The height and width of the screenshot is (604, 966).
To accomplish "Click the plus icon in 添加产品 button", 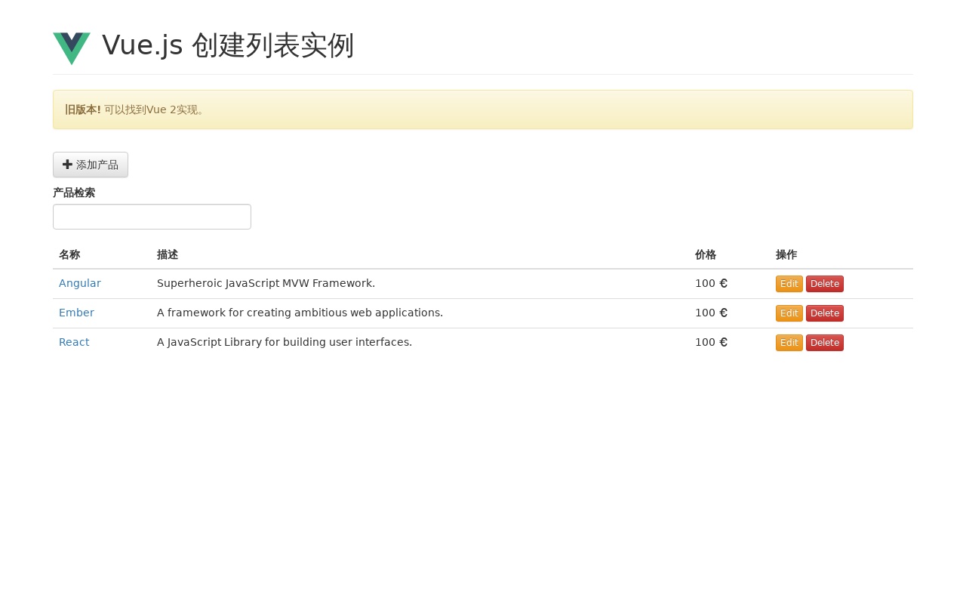I will 68,165.
